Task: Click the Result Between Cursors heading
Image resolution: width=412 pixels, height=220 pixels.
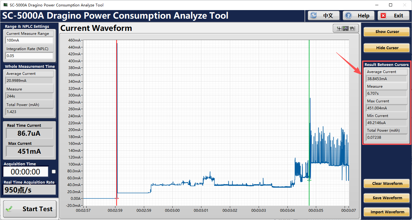Action: [387, 65]
